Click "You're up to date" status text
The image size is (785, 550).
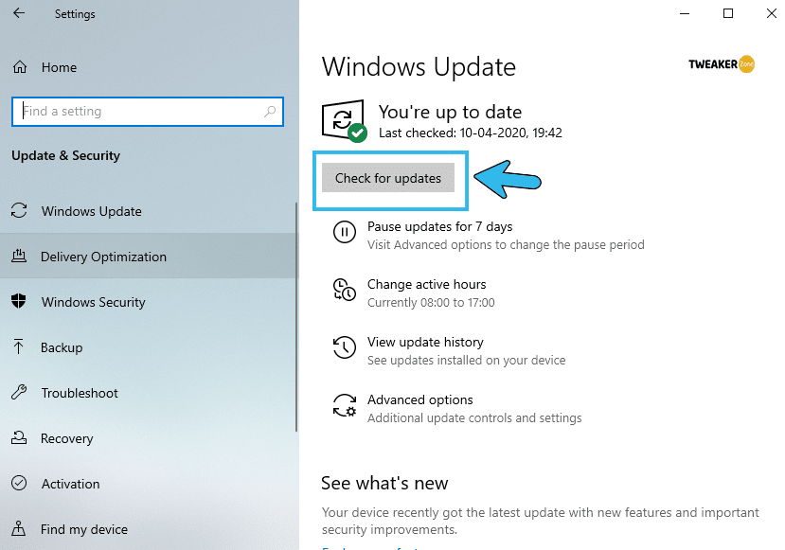pos(450,112)
